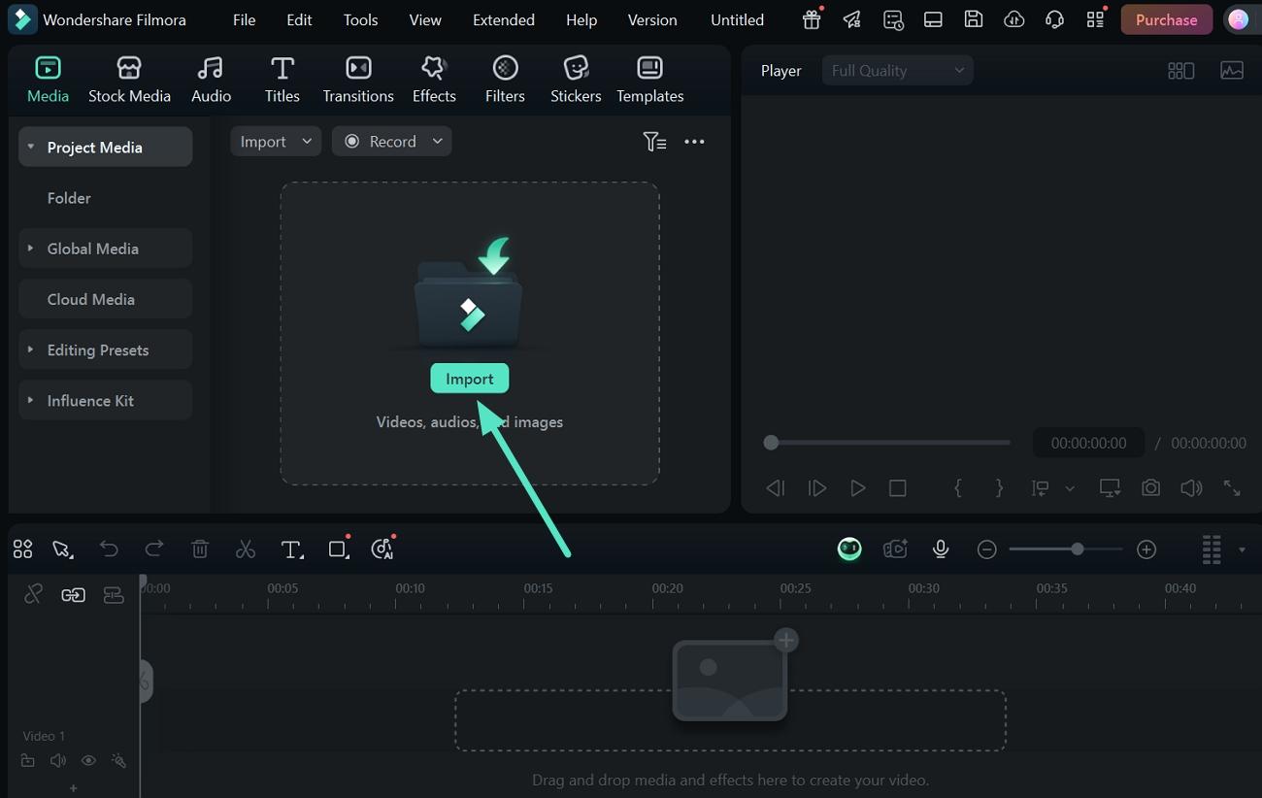Screen dimensions: 1262x798
Task: Click the Video 1 track effects wand icon
Action: click(x=118, y=761)
